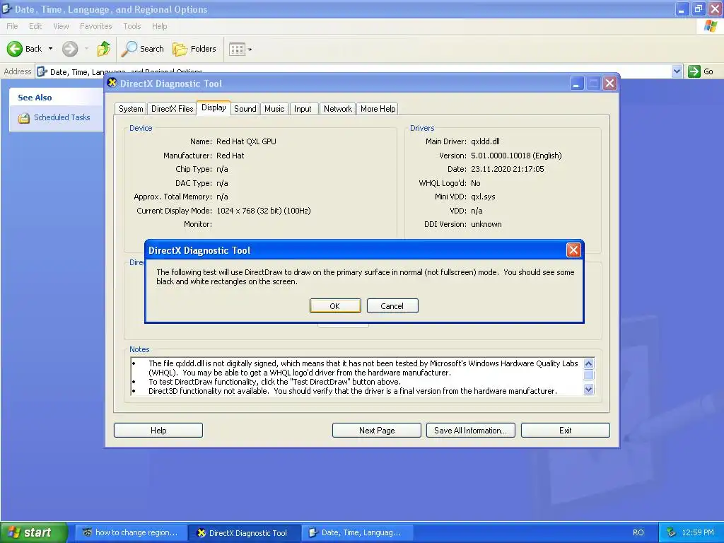
Task: Click the 'qxldd.dll' main driver value
Action: coord(485,141)
